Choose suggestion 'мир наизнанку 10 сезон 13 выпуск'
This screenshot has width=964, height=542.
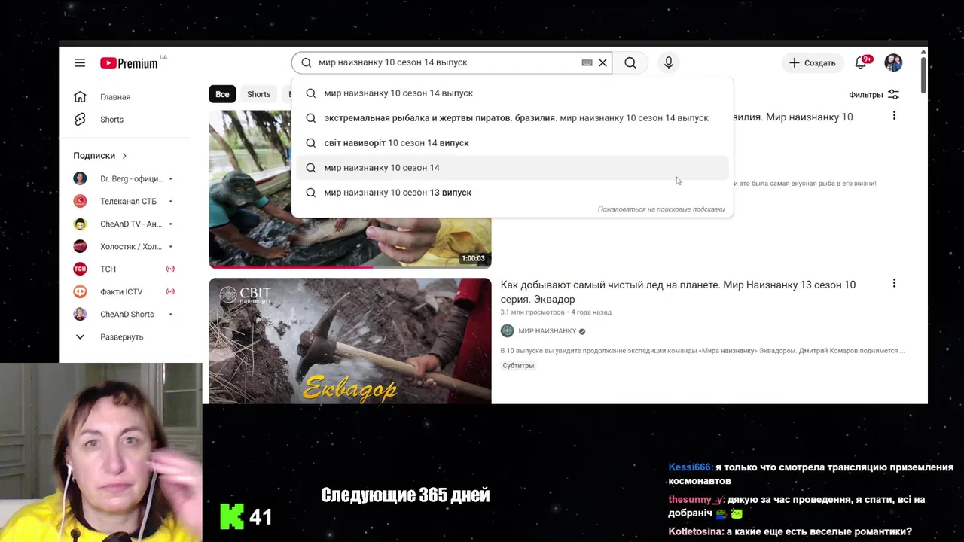512,193
